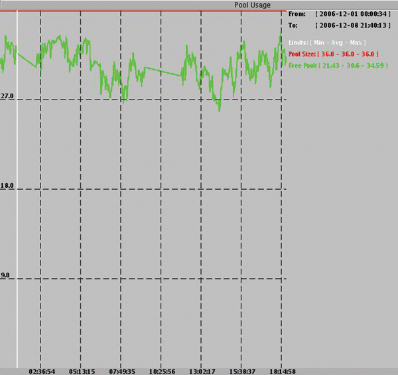Select the 07:49:35 time axis label

(x=122, y=370)
